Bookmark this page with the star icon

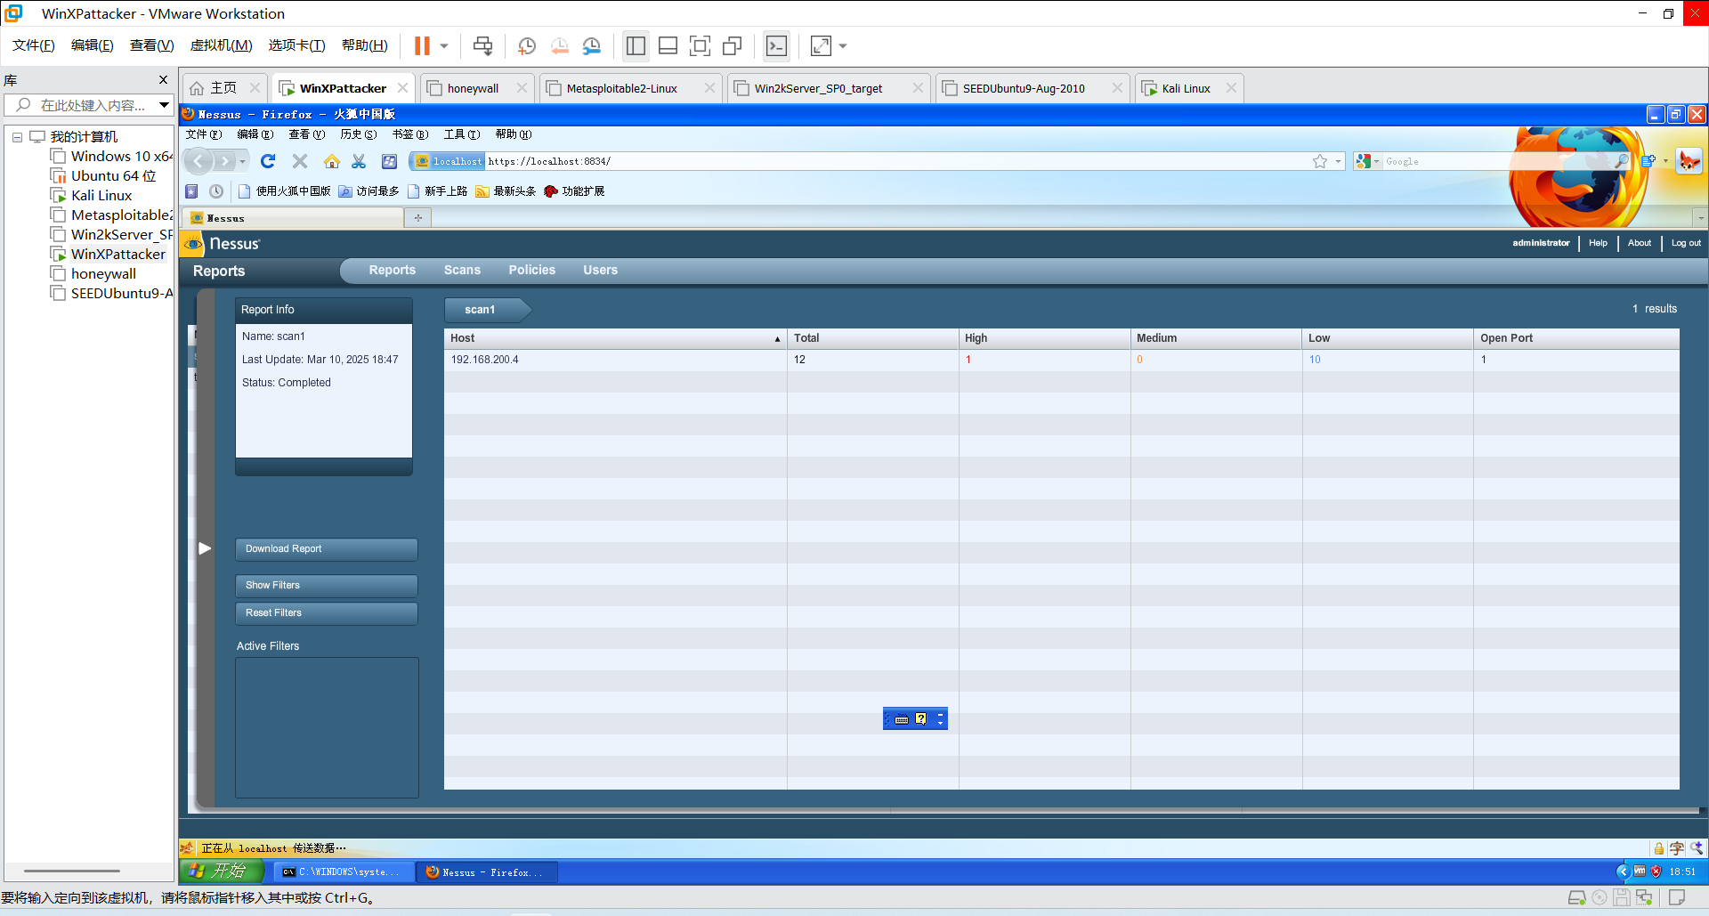tap(1320, 161)
